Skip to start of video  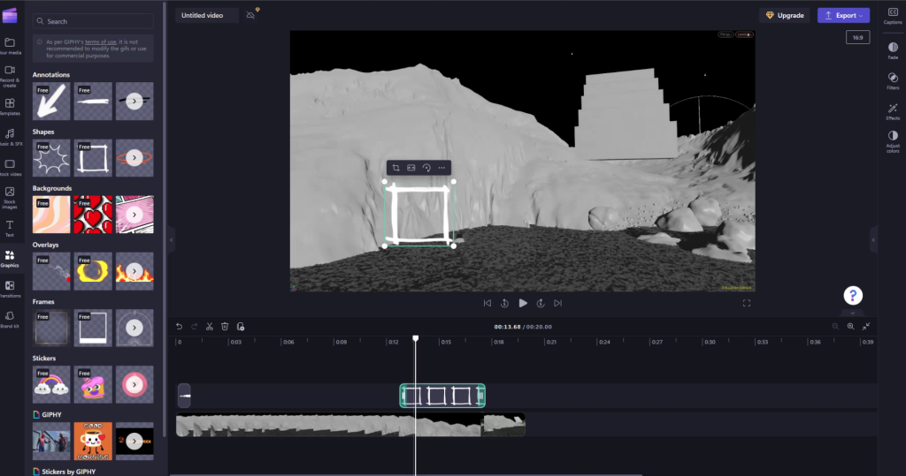488,303
